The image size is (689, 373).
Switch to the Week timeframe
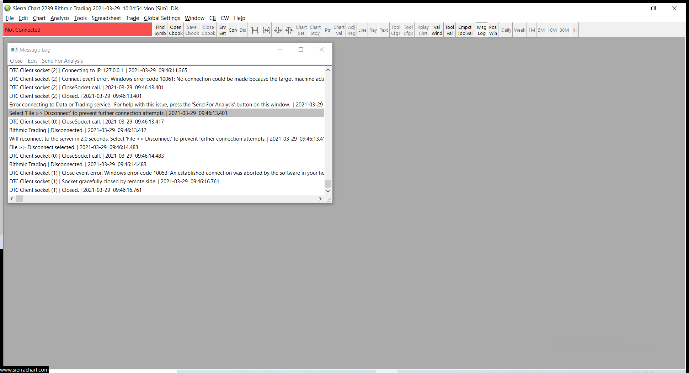point(520,30)
